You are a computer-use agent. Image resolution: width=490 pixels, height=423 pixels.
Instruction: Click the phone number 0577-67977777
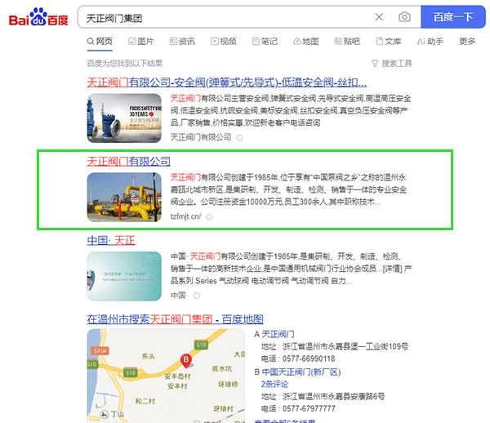pyautogui.click(x=309, y=408)
